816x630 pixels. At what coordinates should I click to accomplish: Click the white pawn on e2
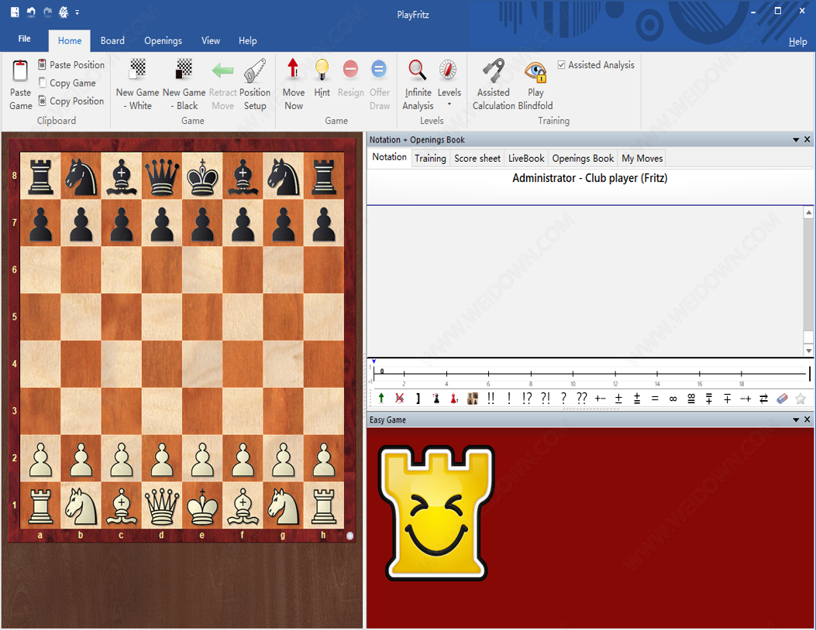tap(202, 458)
